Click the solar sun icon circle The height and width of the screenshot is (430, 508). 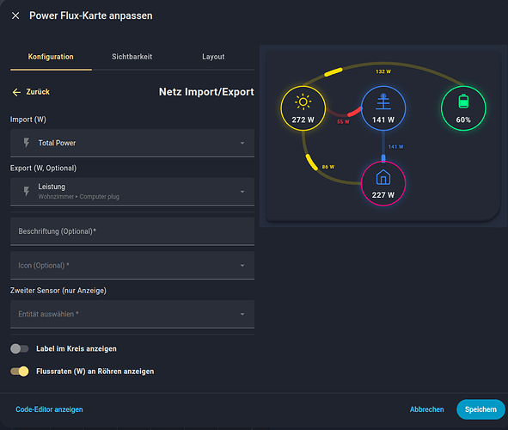point(303,108)
